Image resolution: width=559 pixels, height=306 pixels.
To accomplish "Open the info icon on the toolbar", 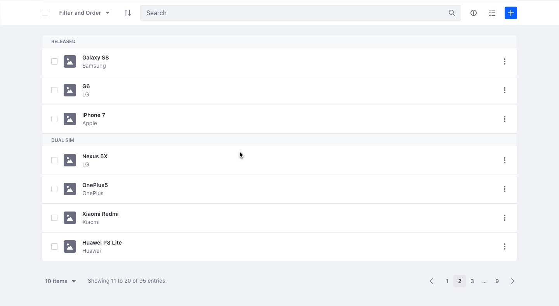I will point(474,13).
